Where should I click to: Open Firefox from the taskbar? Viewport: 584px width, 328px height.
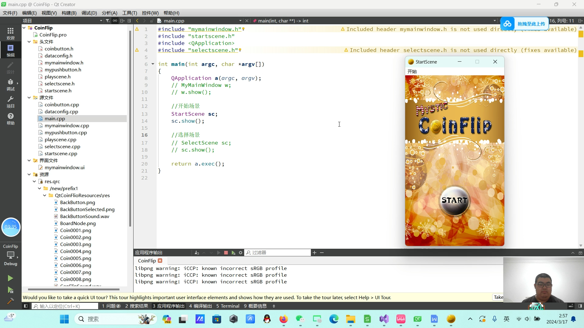point(283,319)
